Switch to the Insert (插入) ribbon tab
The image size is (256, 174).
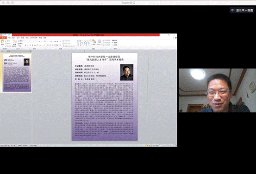(13, 38)
